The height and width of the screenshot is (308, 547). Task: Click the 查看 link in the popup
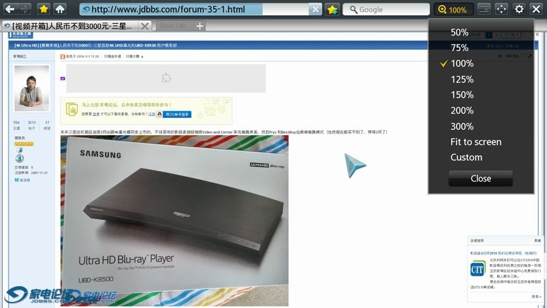coord(535,297)
